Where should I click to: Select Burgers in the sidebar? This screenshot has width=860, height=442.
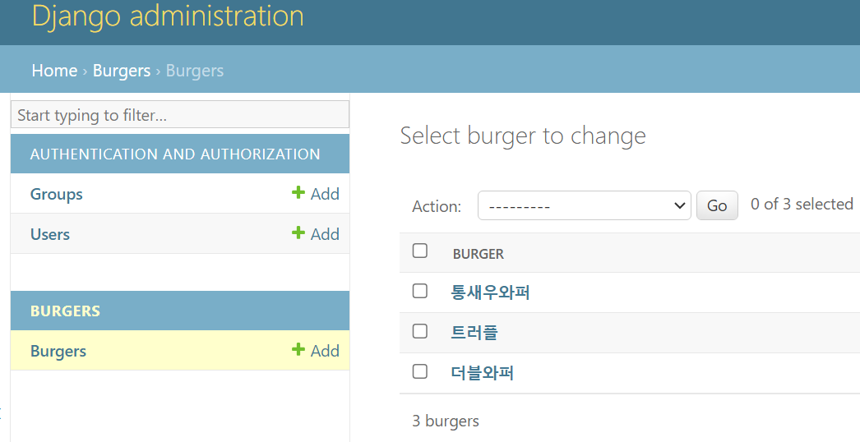58,351
